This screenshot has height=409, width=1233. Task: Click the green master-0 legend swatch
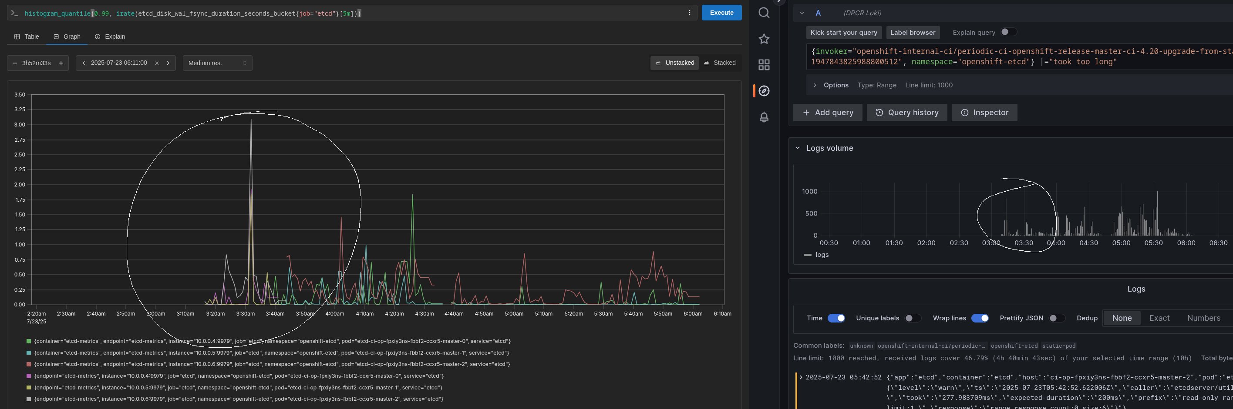(x=29, y=341)
